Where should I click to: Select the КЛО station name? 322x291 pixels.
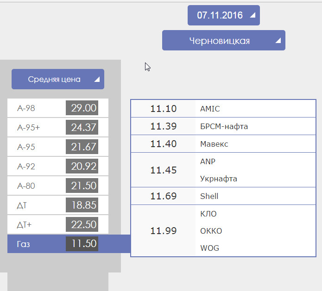208,214
